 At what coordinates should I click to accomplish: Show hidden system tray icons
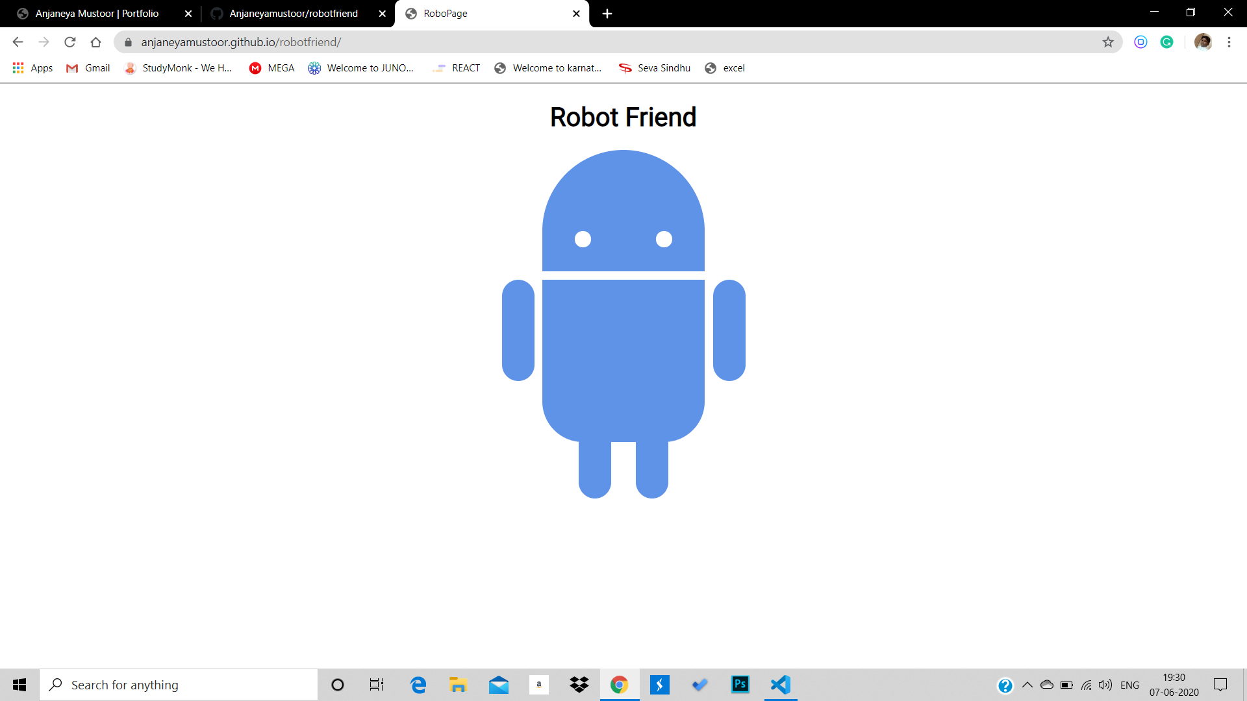point(1027,685)
